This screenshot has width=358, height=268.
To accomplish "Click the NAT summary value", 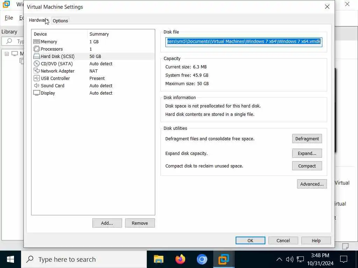I will pos(93,71).
